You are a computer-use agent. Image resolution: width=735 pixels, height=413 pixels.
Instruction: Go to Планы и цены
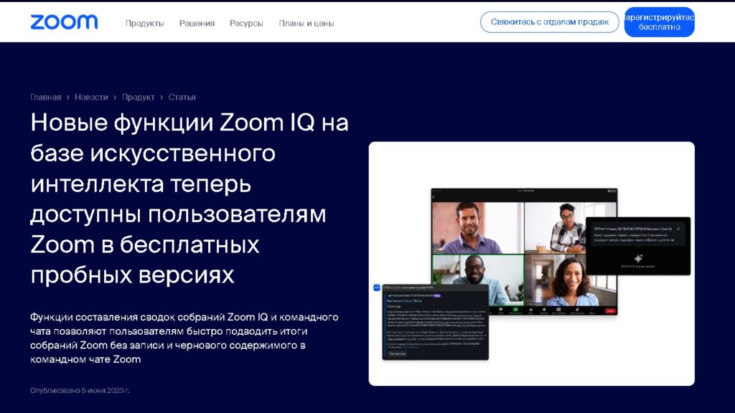[x=306, y=23]
